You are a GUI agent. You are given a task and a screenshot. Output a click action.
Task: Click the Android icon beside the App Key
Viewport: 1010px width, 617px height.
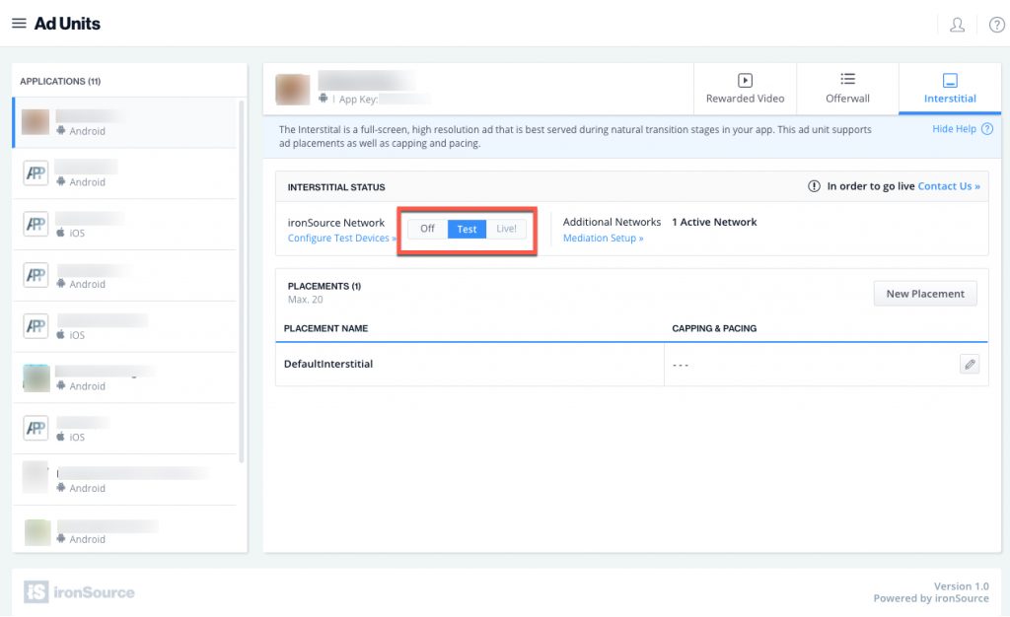pos(323,98)
